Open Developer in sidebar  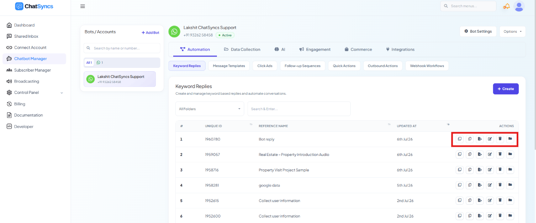pos(35,127)
